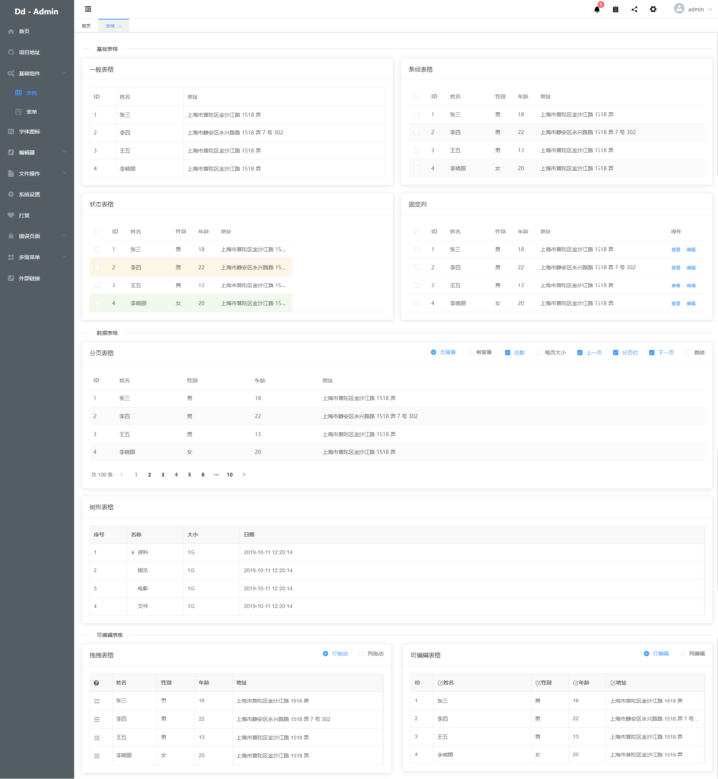The image size is (718, 779).
Task: Select the 列拖动 radio option
Action: click(371, 654)
